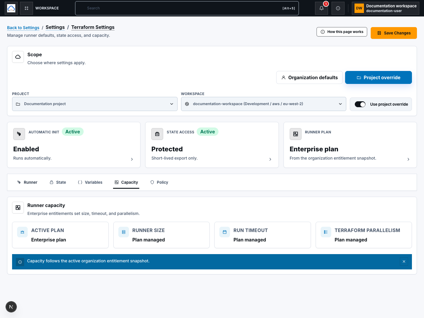Screen dimensions: 424x318
Task: Click Back to Settings link
Action: coord(23,28)
